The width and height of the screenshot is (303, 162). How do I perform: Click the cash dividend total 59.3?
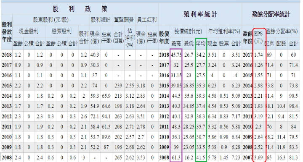coord(95,96)
